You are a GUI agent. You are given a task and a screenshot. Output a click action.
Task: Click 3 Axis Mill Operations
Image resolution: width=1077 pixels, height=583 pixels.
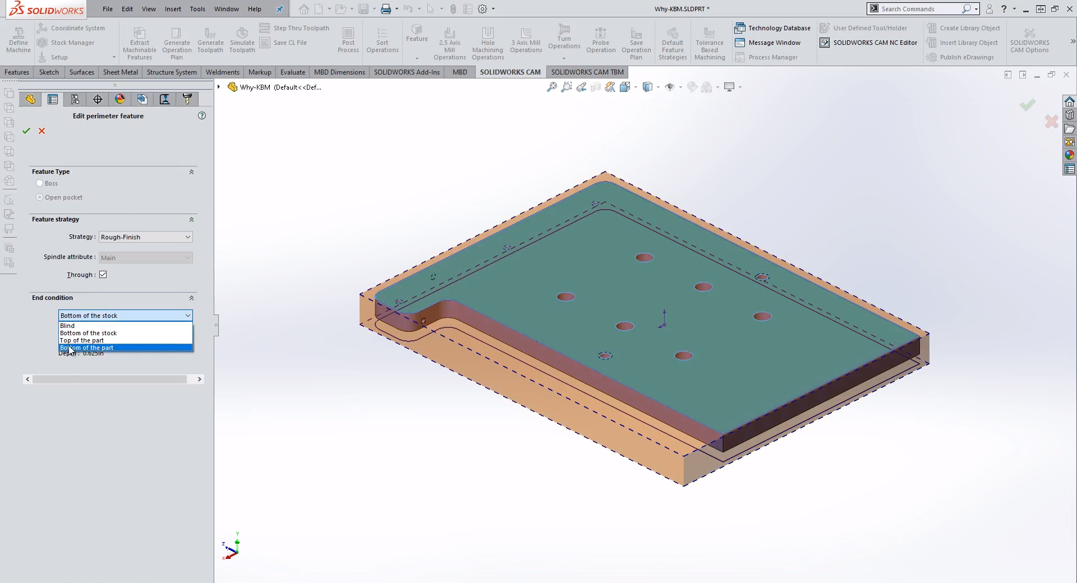(x=526, y=40)
